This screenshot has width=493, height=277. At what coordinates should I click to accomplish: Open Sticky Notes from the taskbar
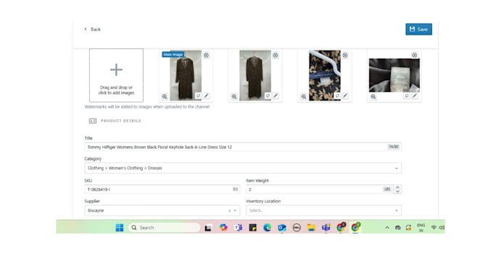point(253,228)
